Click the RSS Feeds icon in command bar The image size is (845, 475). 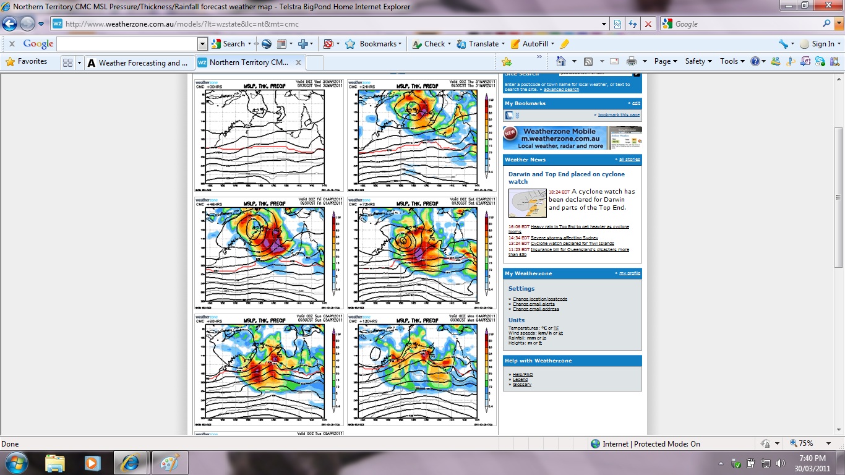click(588, 61)
